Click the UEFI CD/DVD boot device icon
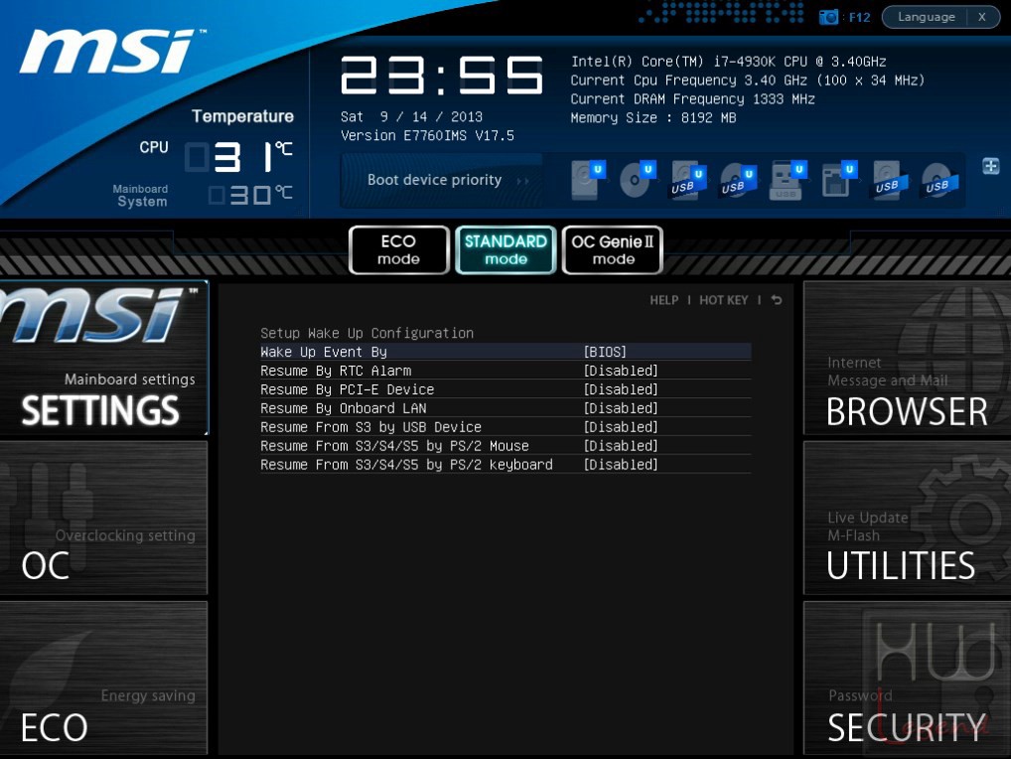The width and height of the screenshot is (1011, 759). [638, 179]
